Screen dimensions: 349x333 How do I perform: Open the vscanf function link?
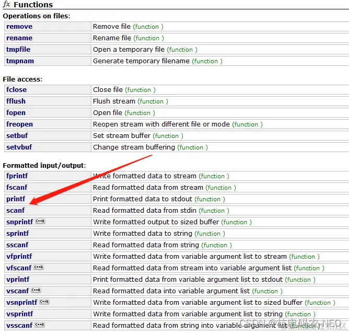pos(18,291)
